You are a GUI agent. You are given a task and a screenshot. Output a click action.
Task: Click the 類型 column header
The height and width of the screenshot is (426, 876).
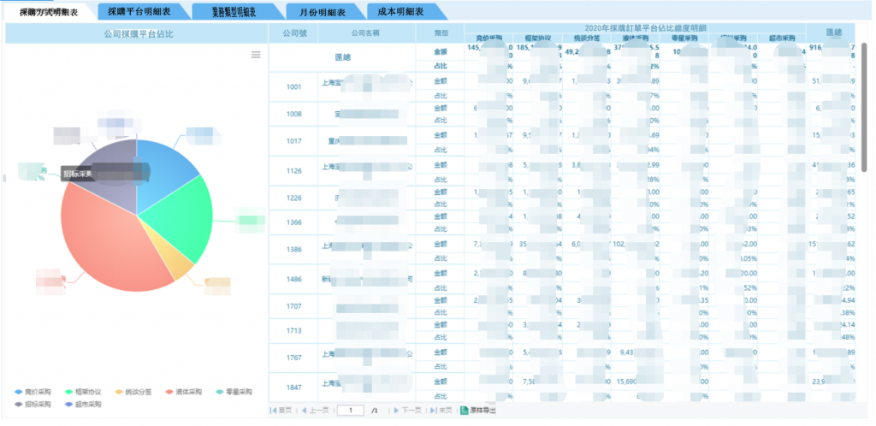[x=440, y=33]
